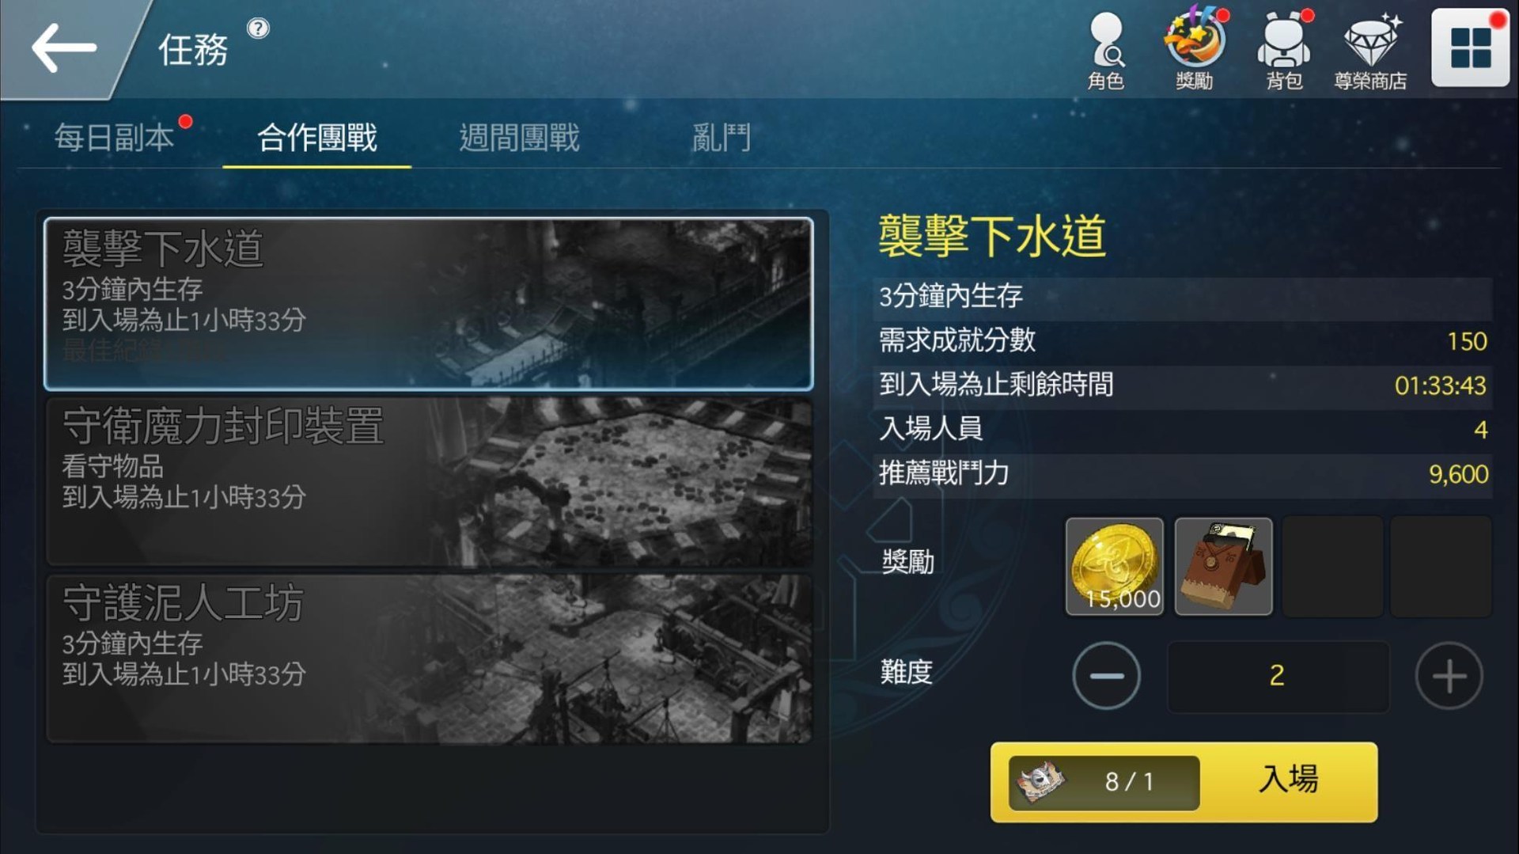Screen dimensions: 1519x854
Task: Open the help question mark icon
Action: click(x=258, y=29)
